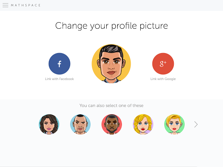Image resolution: width=223 pixels, height=167 pixels.
Task: Show next avatars with right chevron
Action: (196, 124)
